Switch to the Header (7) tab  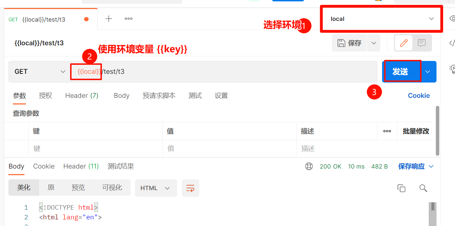[82, 96]
